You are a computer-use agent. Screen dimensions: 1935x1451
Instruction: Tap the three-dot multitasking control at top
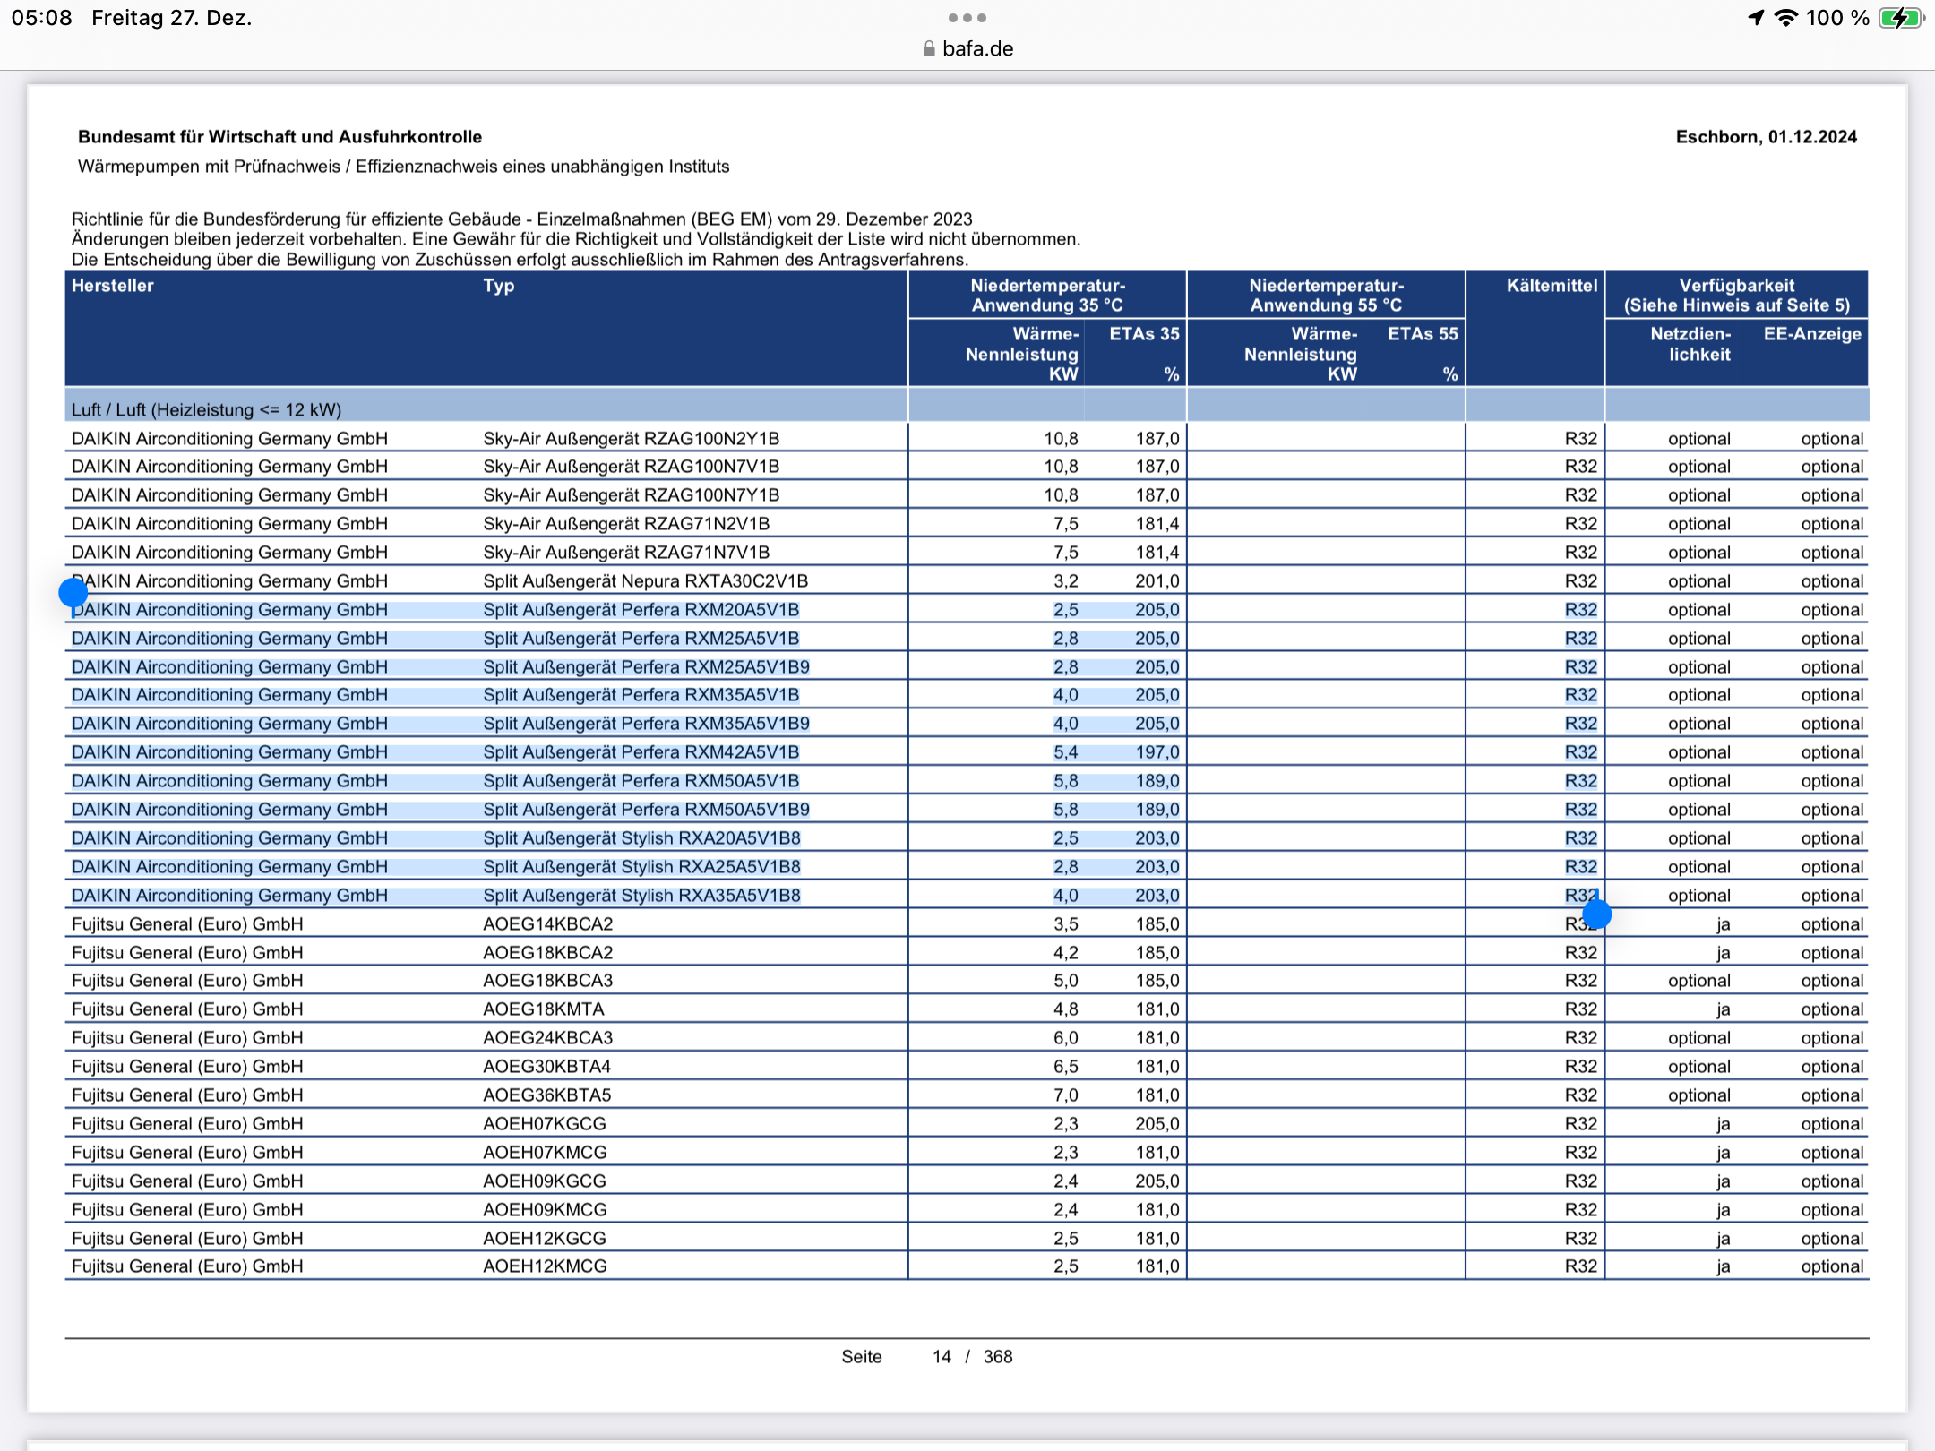click(967, 18)
